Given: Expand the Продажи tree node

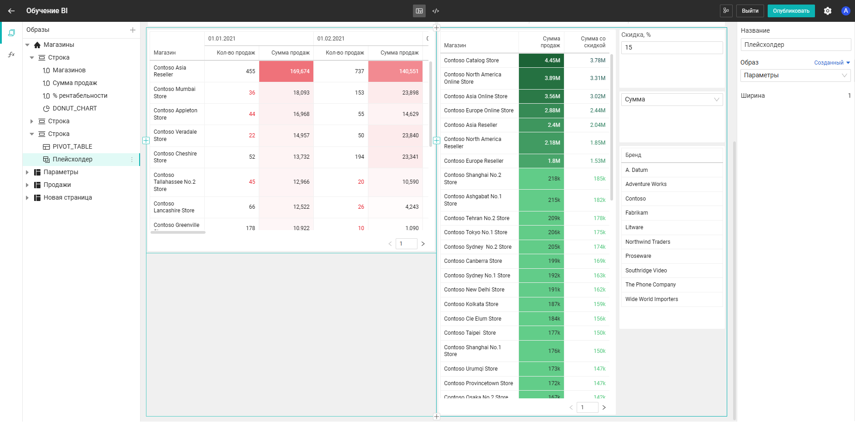Looking at the screenshot, I should [x=27, y=185].
